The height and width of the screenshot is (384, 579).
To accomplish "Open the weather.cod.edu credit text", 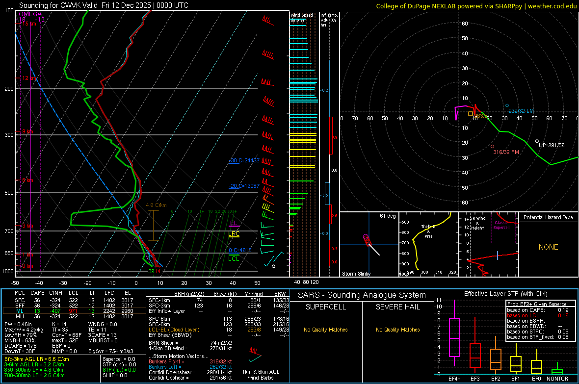I will pos(553,6).
